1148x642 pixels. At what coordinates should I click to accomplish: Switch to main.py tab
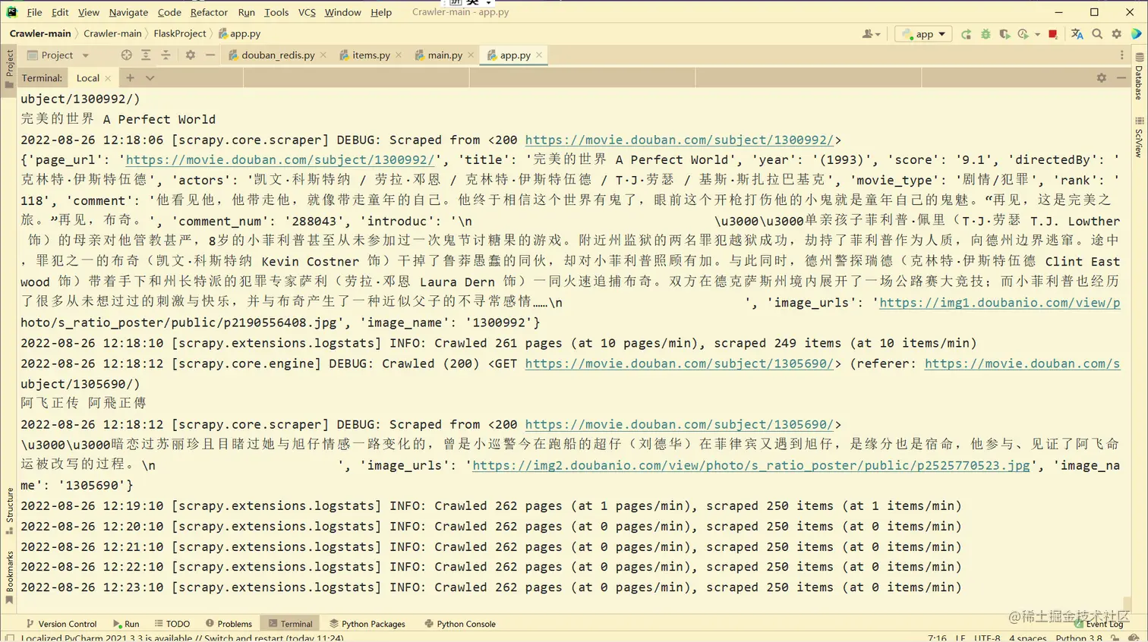(x=445, y=55)
